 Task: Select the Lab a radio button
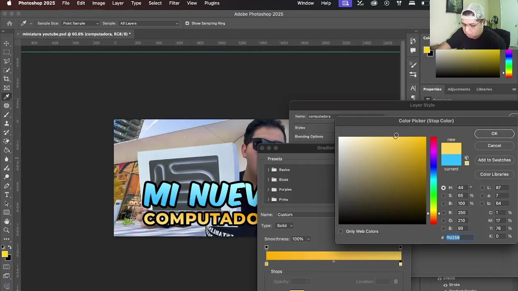pyautogui.click(x=482, y=196)
